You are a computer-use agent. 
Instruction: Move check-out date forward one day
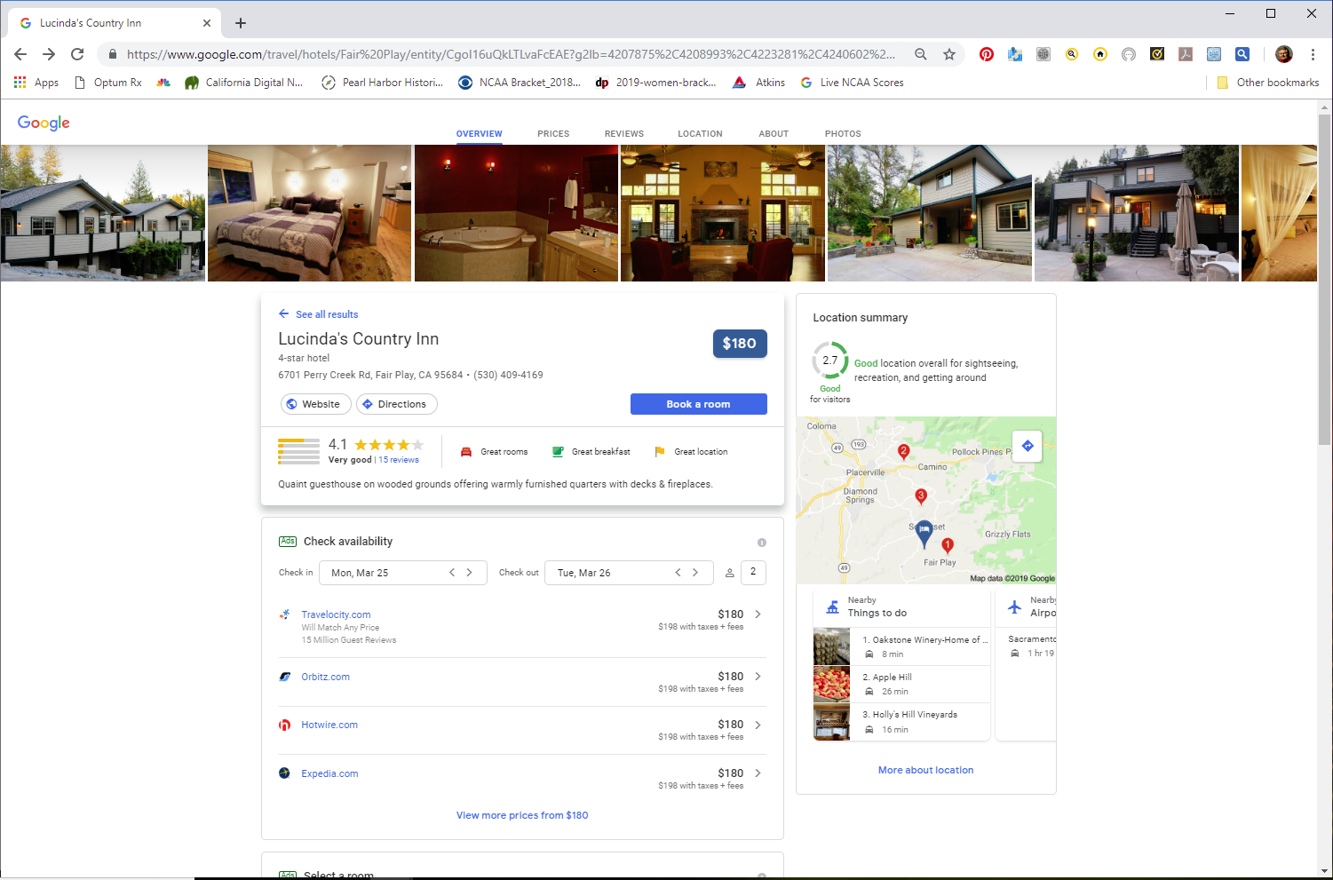pos(695,573)
